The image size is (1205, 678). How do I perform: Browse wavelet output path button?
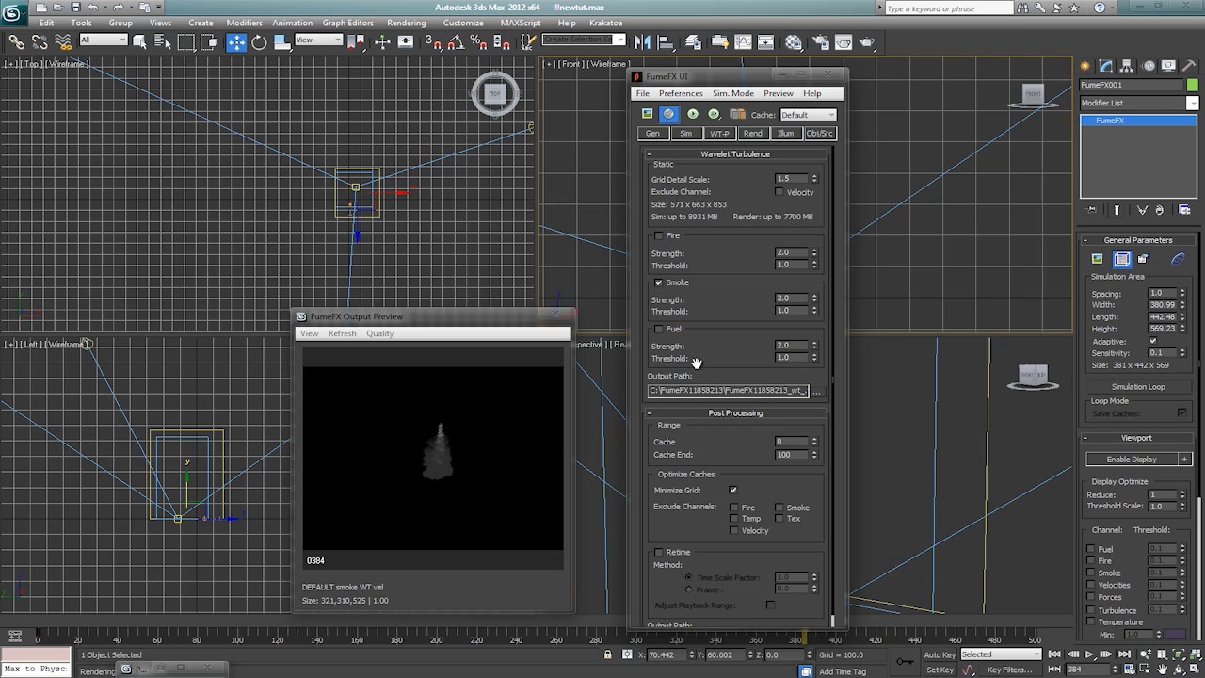[x=817, y=391]
